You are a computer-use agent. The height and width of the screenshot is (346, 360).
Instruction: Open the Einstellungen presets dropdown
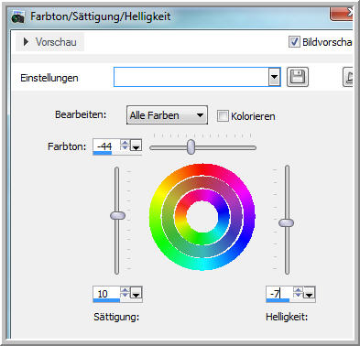pyautogui.click(x=275, y=77)
